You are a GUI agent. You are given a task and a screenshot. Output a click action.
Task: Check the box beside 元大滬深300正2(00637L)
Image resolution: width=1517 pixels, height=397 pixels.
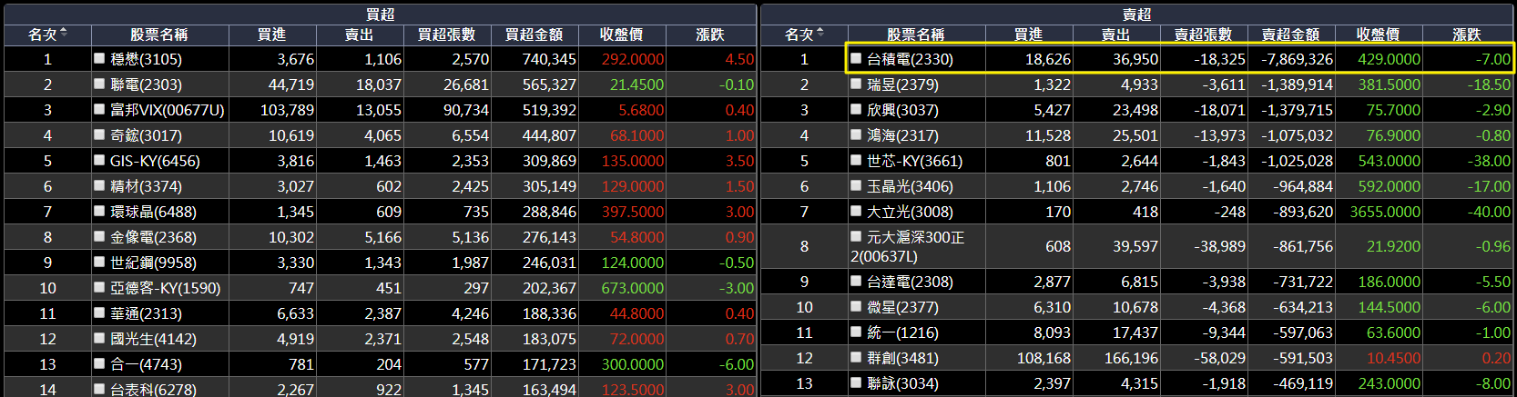[x=856, y=236]
